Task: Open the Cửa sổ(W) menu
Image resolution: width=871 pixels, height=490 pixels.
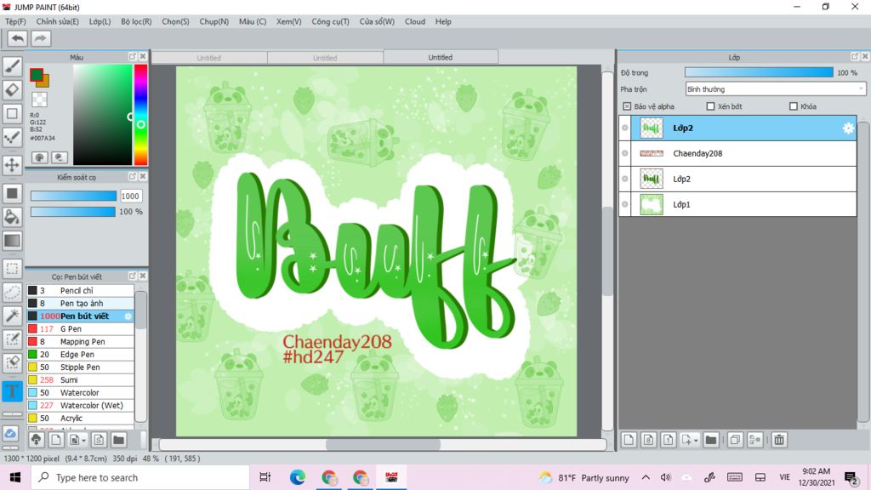Action: tap(377, 21)
